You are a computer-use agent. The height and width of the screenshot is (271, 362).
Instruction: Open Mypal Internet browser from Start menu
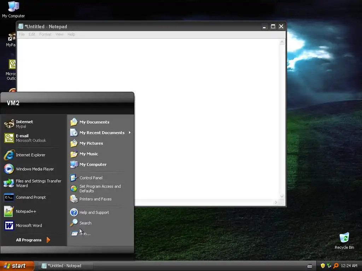point(34,124)
